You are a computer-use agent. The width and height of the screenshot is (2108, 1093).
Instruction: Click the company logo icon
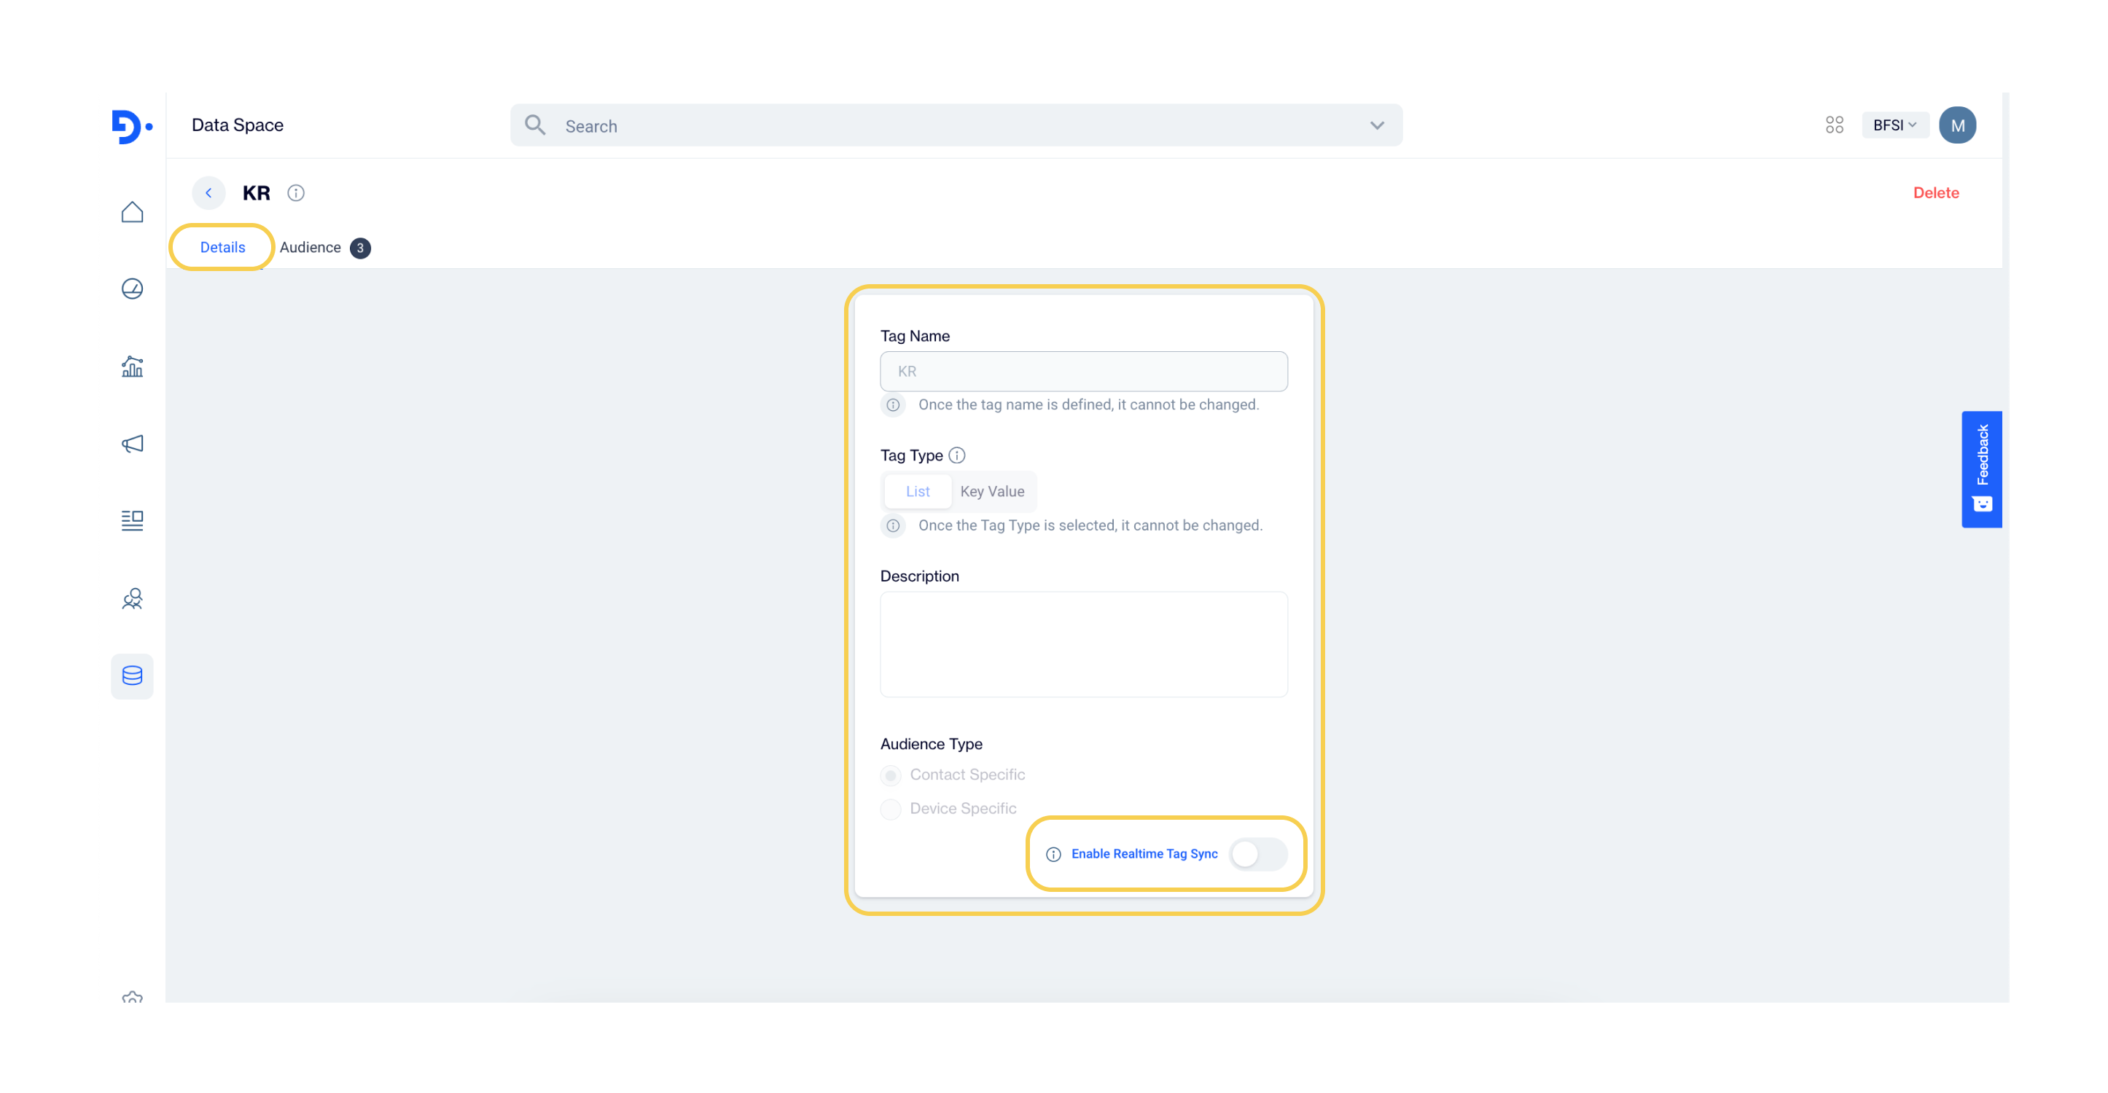(131, 126)
